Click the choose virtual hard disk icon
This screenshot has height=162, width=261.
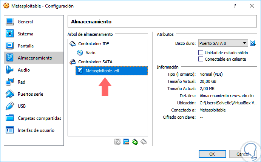point(253,43)
